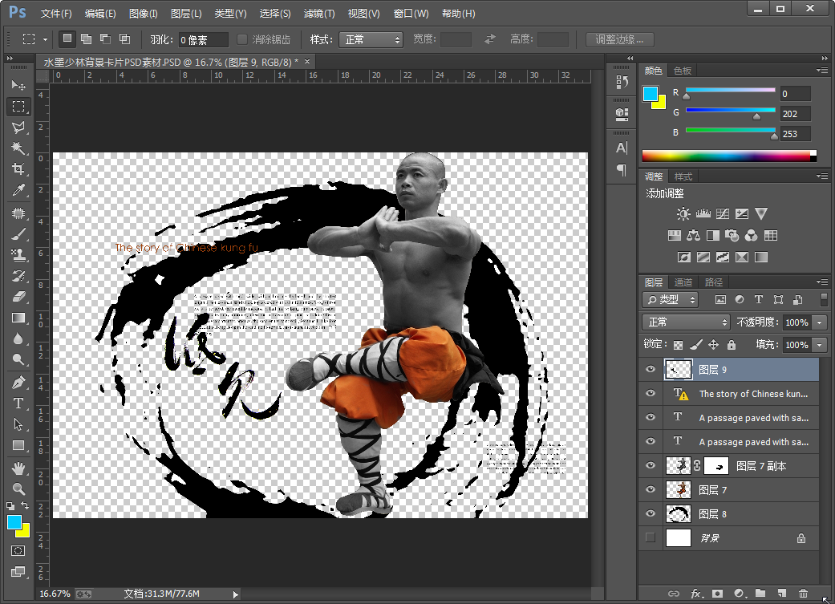
Task: Select the Horizontal Type tool
Action: pos(18,403)
